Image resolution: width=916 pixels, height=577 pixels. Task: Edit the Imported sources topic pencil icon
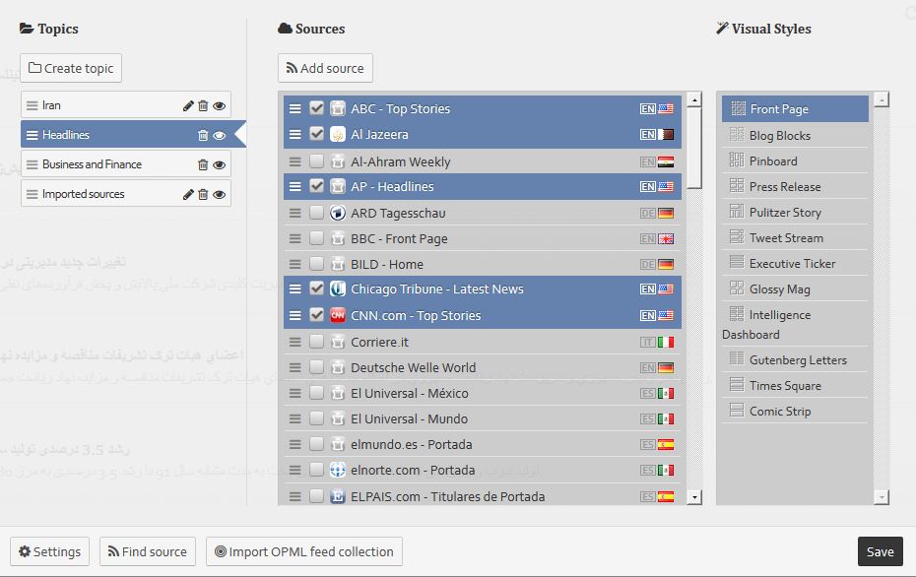(188, 195)
